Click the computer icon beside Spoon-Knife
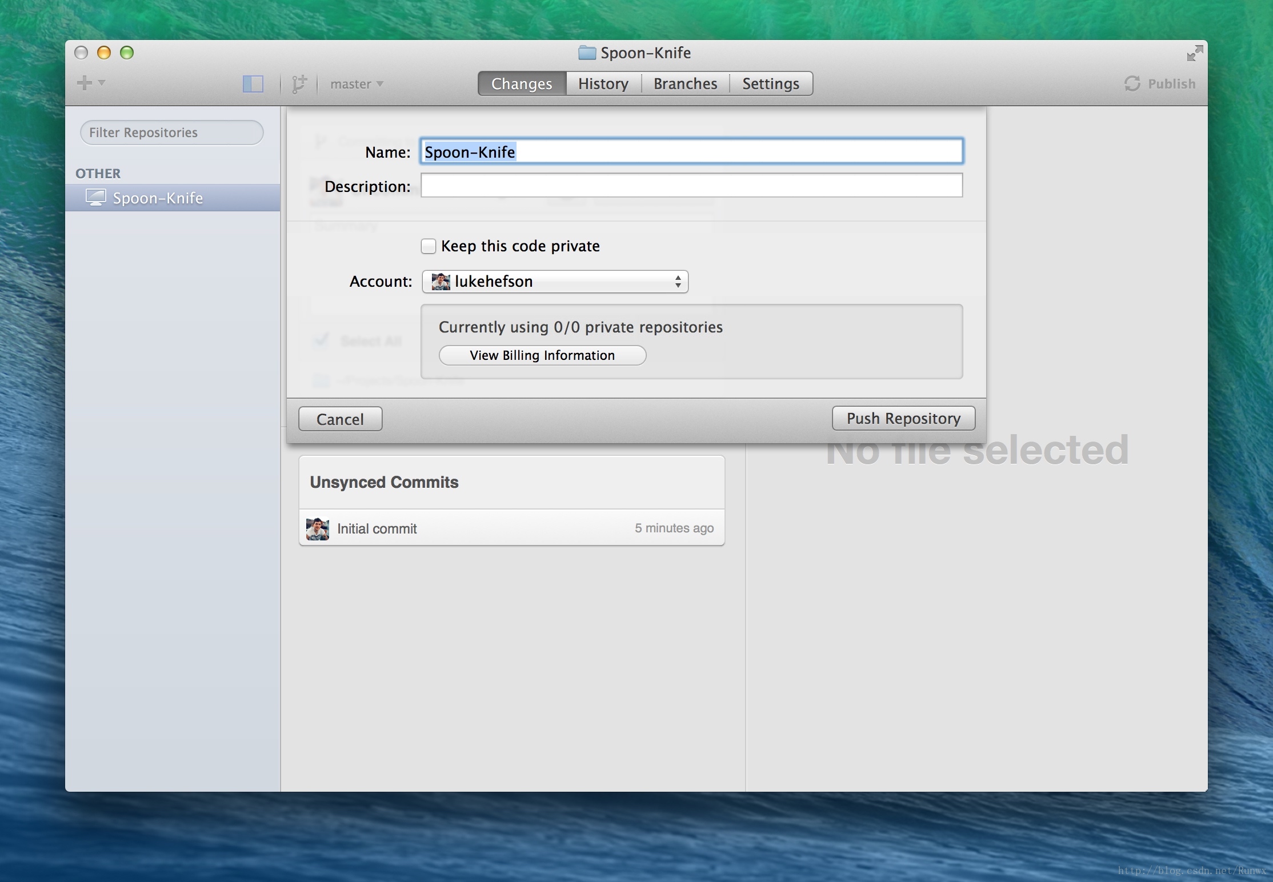The height and width of the screenshot is (882, 1273). click(95, 198)
